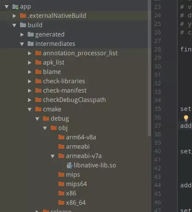Screen dimensions: 192x212
Task: Click the libnative-lib.so file icon
Action: [69, 165]
